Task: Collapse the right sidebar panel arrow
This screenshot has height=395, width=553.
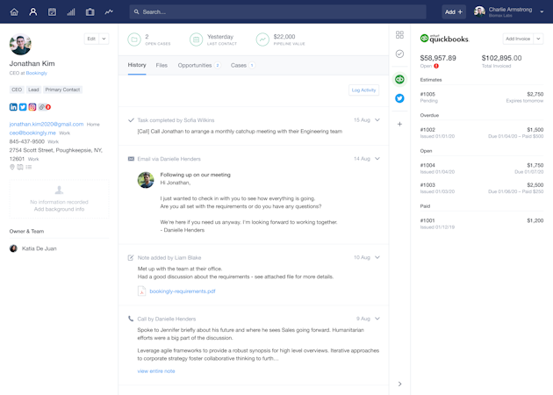Action: pyautogui.click(x=399, y=384)
